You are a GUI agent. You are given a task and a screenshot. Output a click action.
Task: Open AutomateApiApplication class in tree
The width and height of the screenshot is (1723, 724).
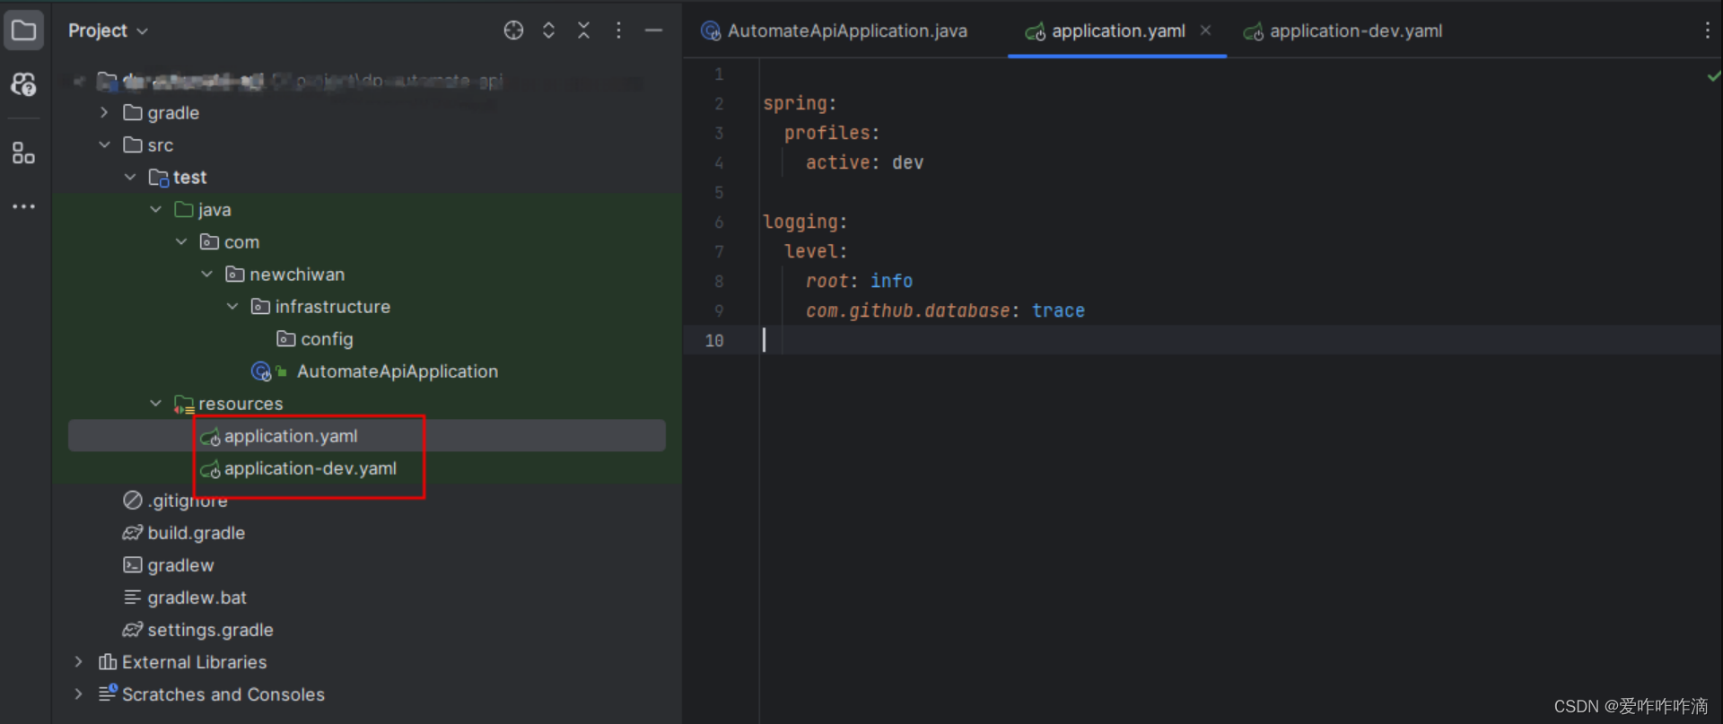tap(374, 371)
